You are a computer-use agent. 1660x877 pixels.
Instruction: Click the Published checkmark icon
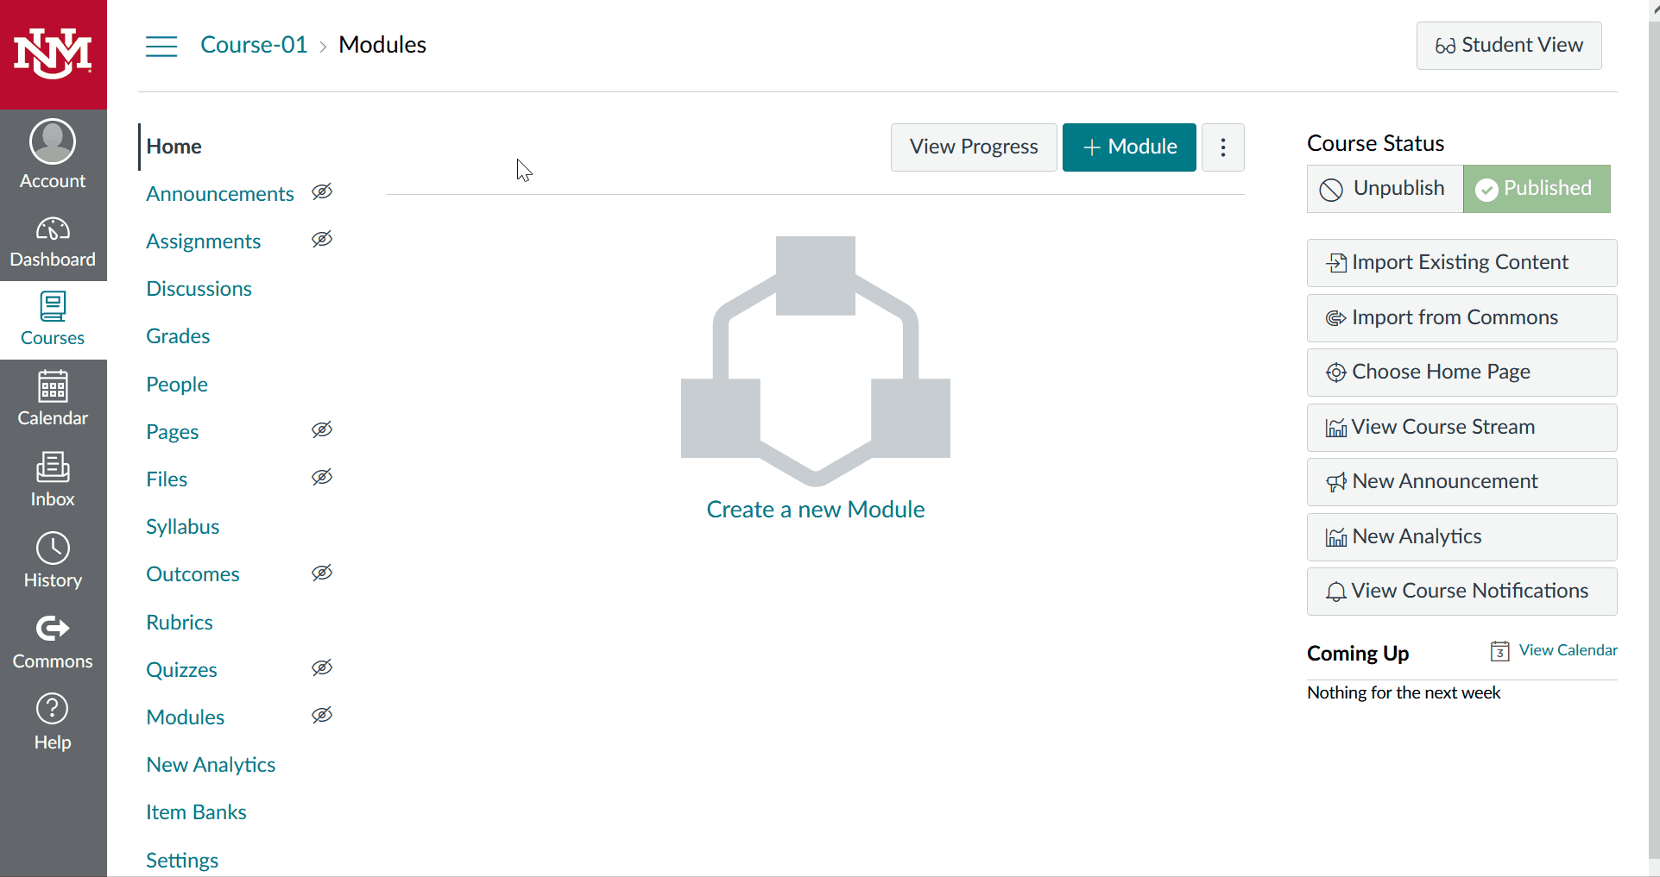click(x=1486, y=190)
